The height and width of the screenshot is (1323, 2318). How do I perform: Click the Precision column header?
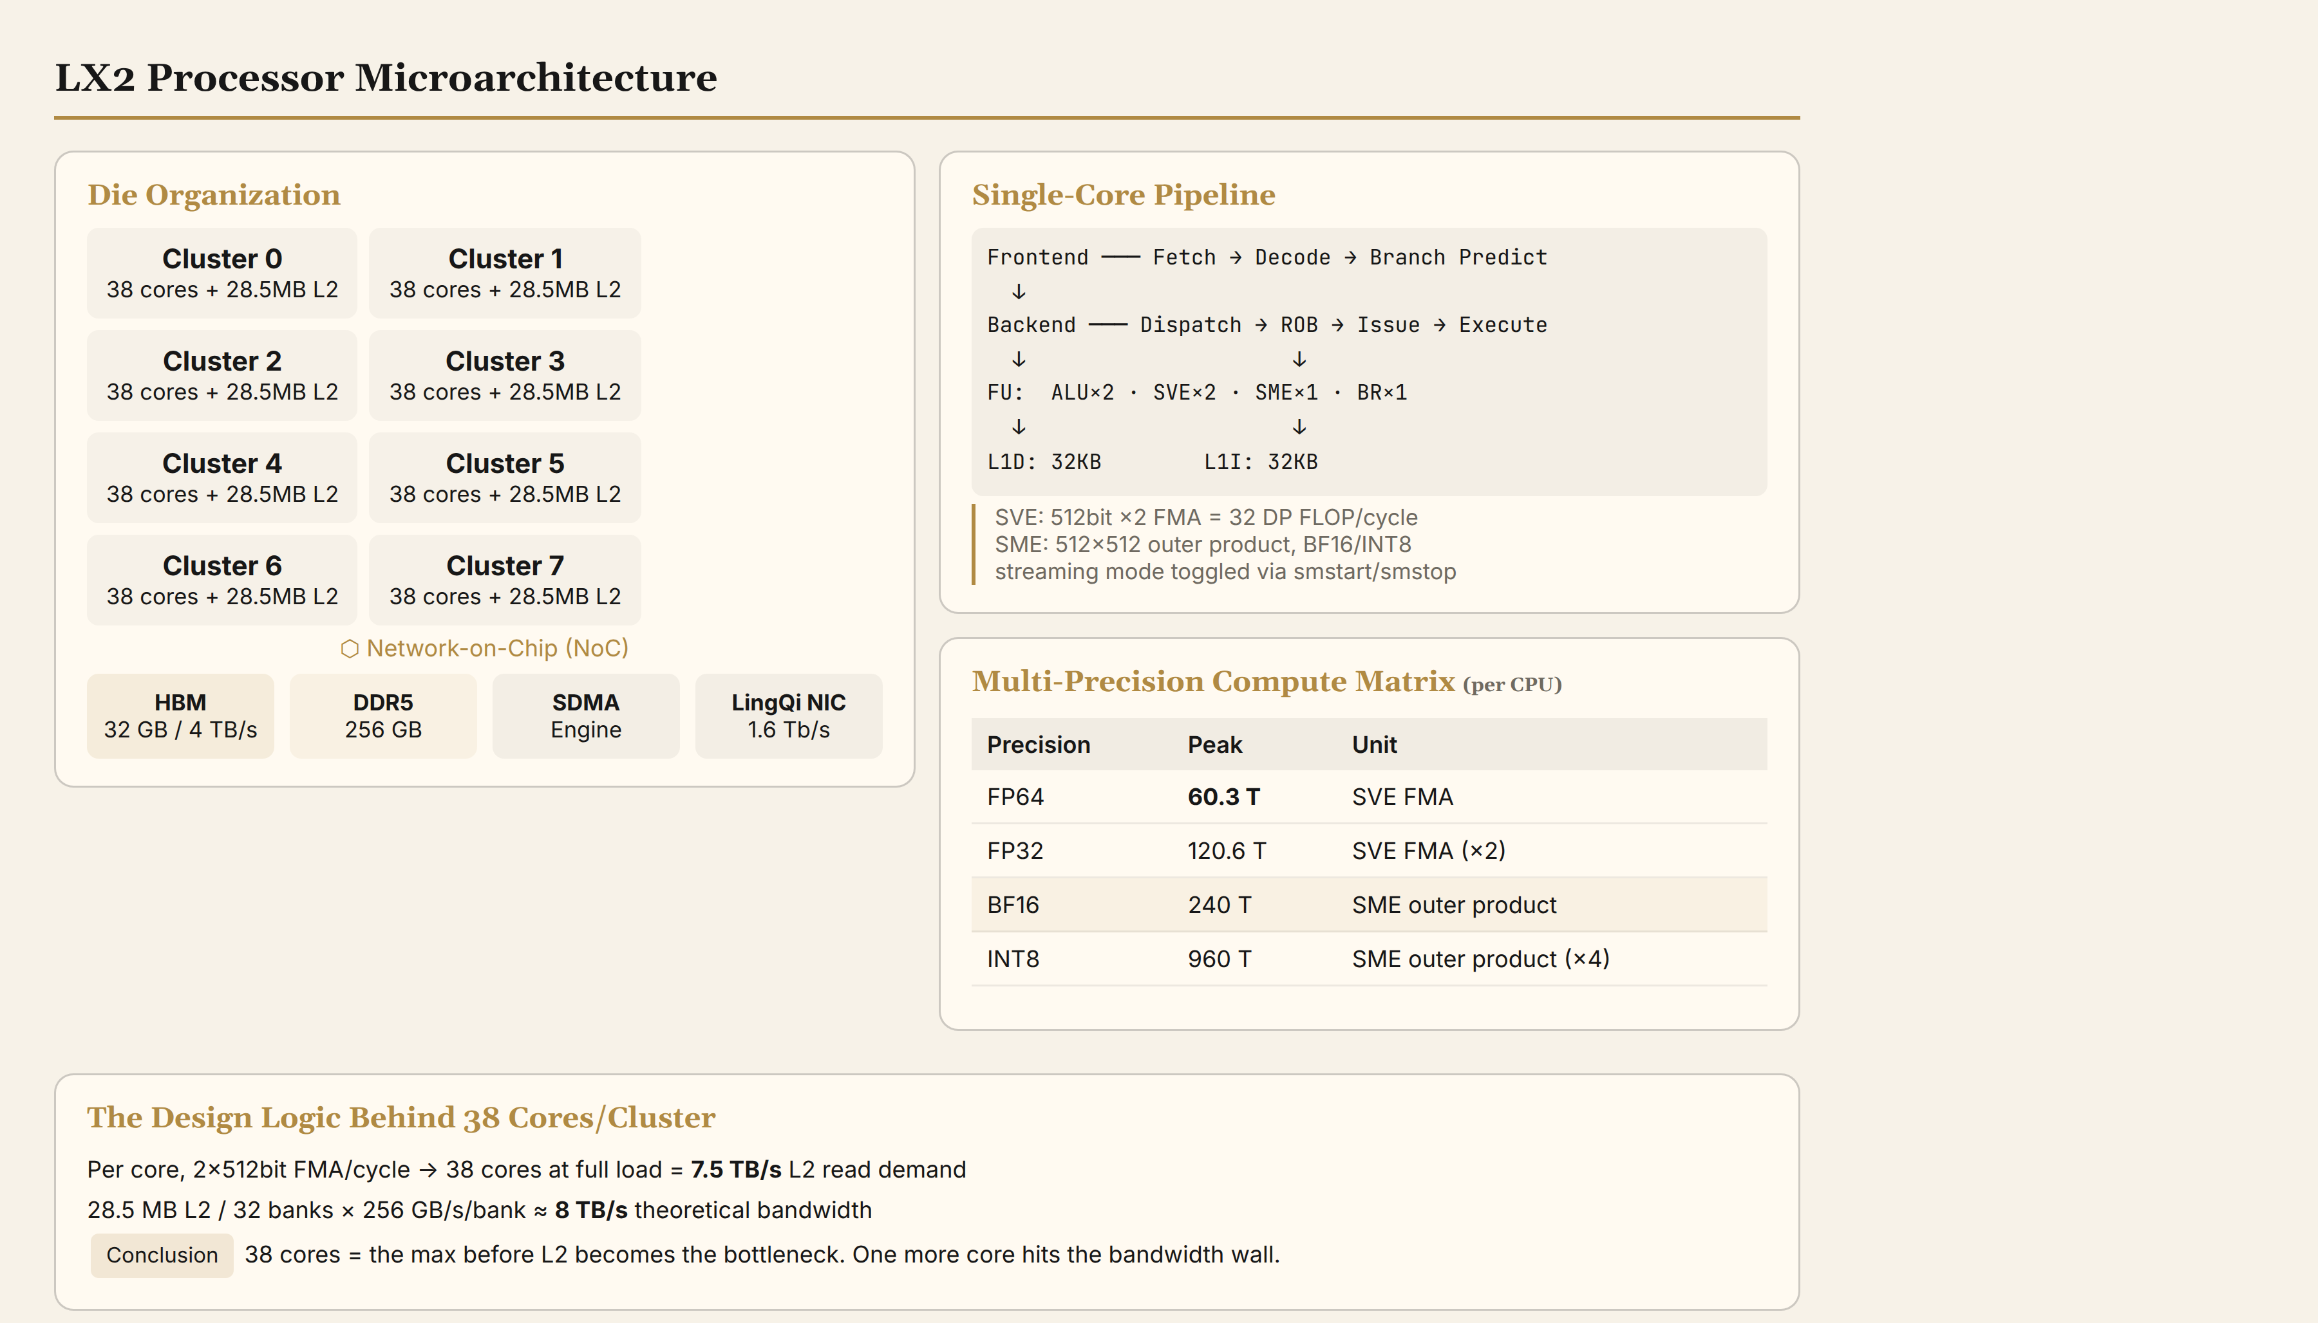tap(1038, 745)
